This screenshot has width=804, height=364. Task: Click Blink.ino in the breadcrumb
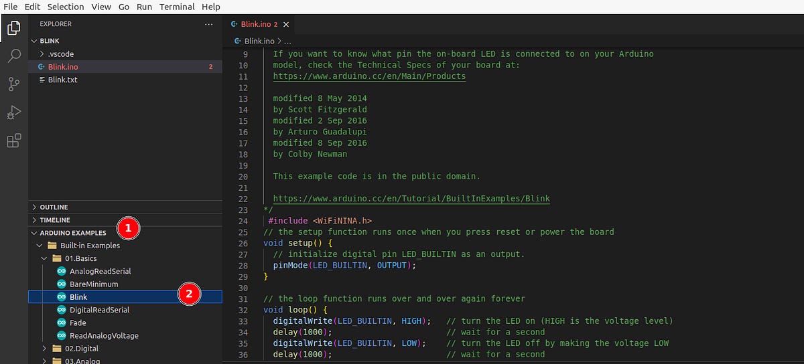[x=259, y=41]
